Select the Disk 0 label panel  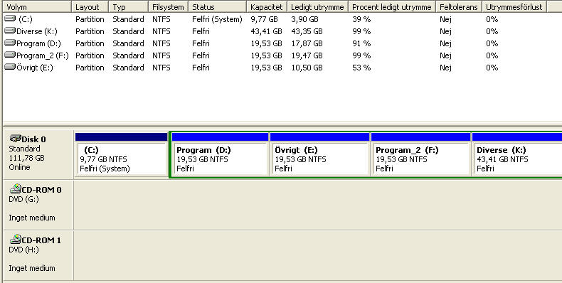click(x=38, y=154)
